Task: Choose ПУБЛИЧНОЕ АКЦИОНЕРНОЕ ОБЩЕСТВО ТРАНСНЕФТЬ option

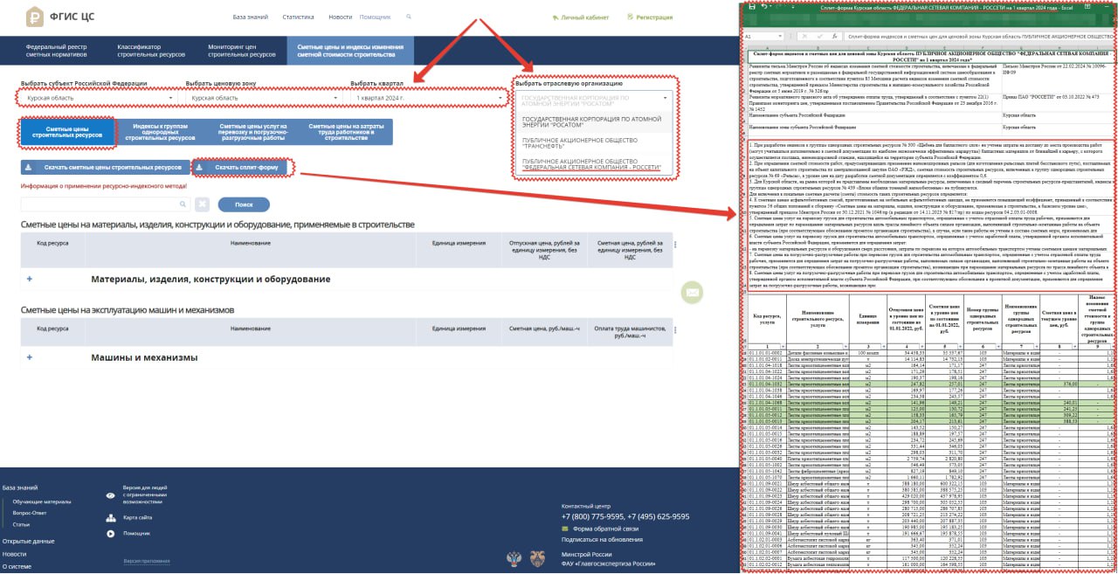Action: pos(596,145)
